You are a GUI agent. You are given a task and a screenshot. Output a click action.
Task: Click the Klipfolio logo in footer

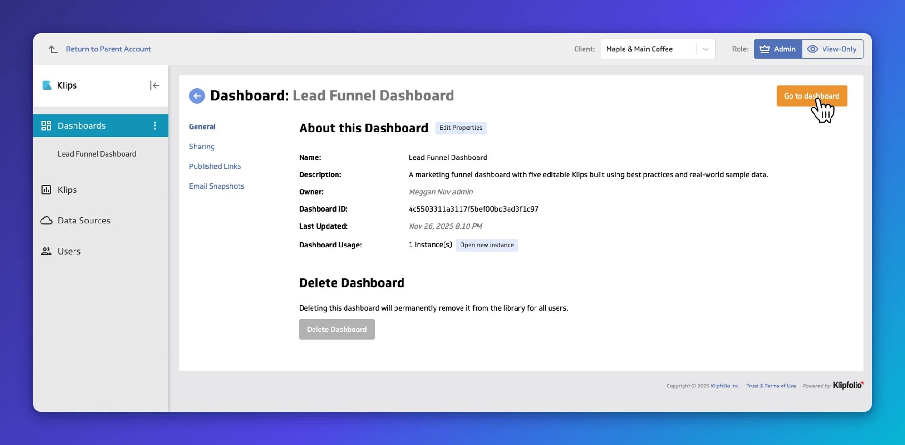(x=848, y=385)
